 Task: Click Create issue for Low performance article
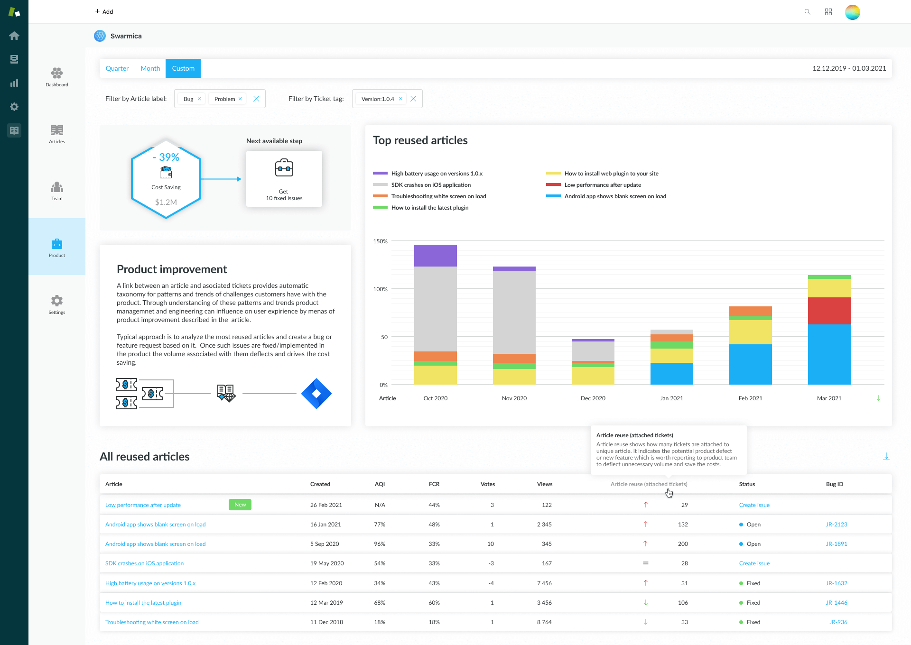pyautogui.click(x=754, y=505)
